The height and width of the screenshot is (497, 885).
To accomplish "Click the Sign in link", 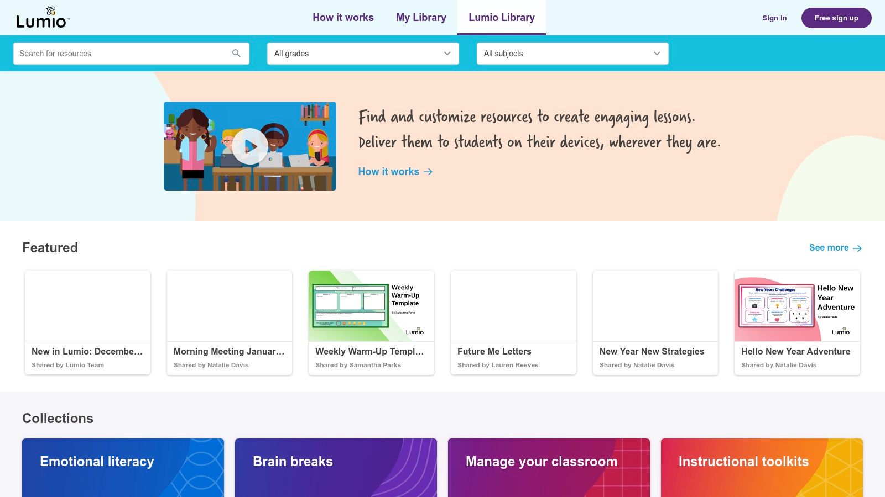I will (774, 18).
